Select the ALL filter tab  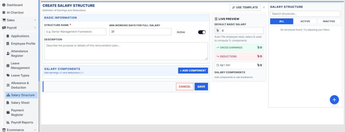click(x=282, y=21)
